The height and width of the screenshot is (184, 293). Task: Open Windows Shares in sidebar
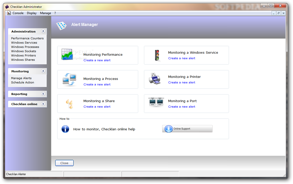(x=23, y=60)
